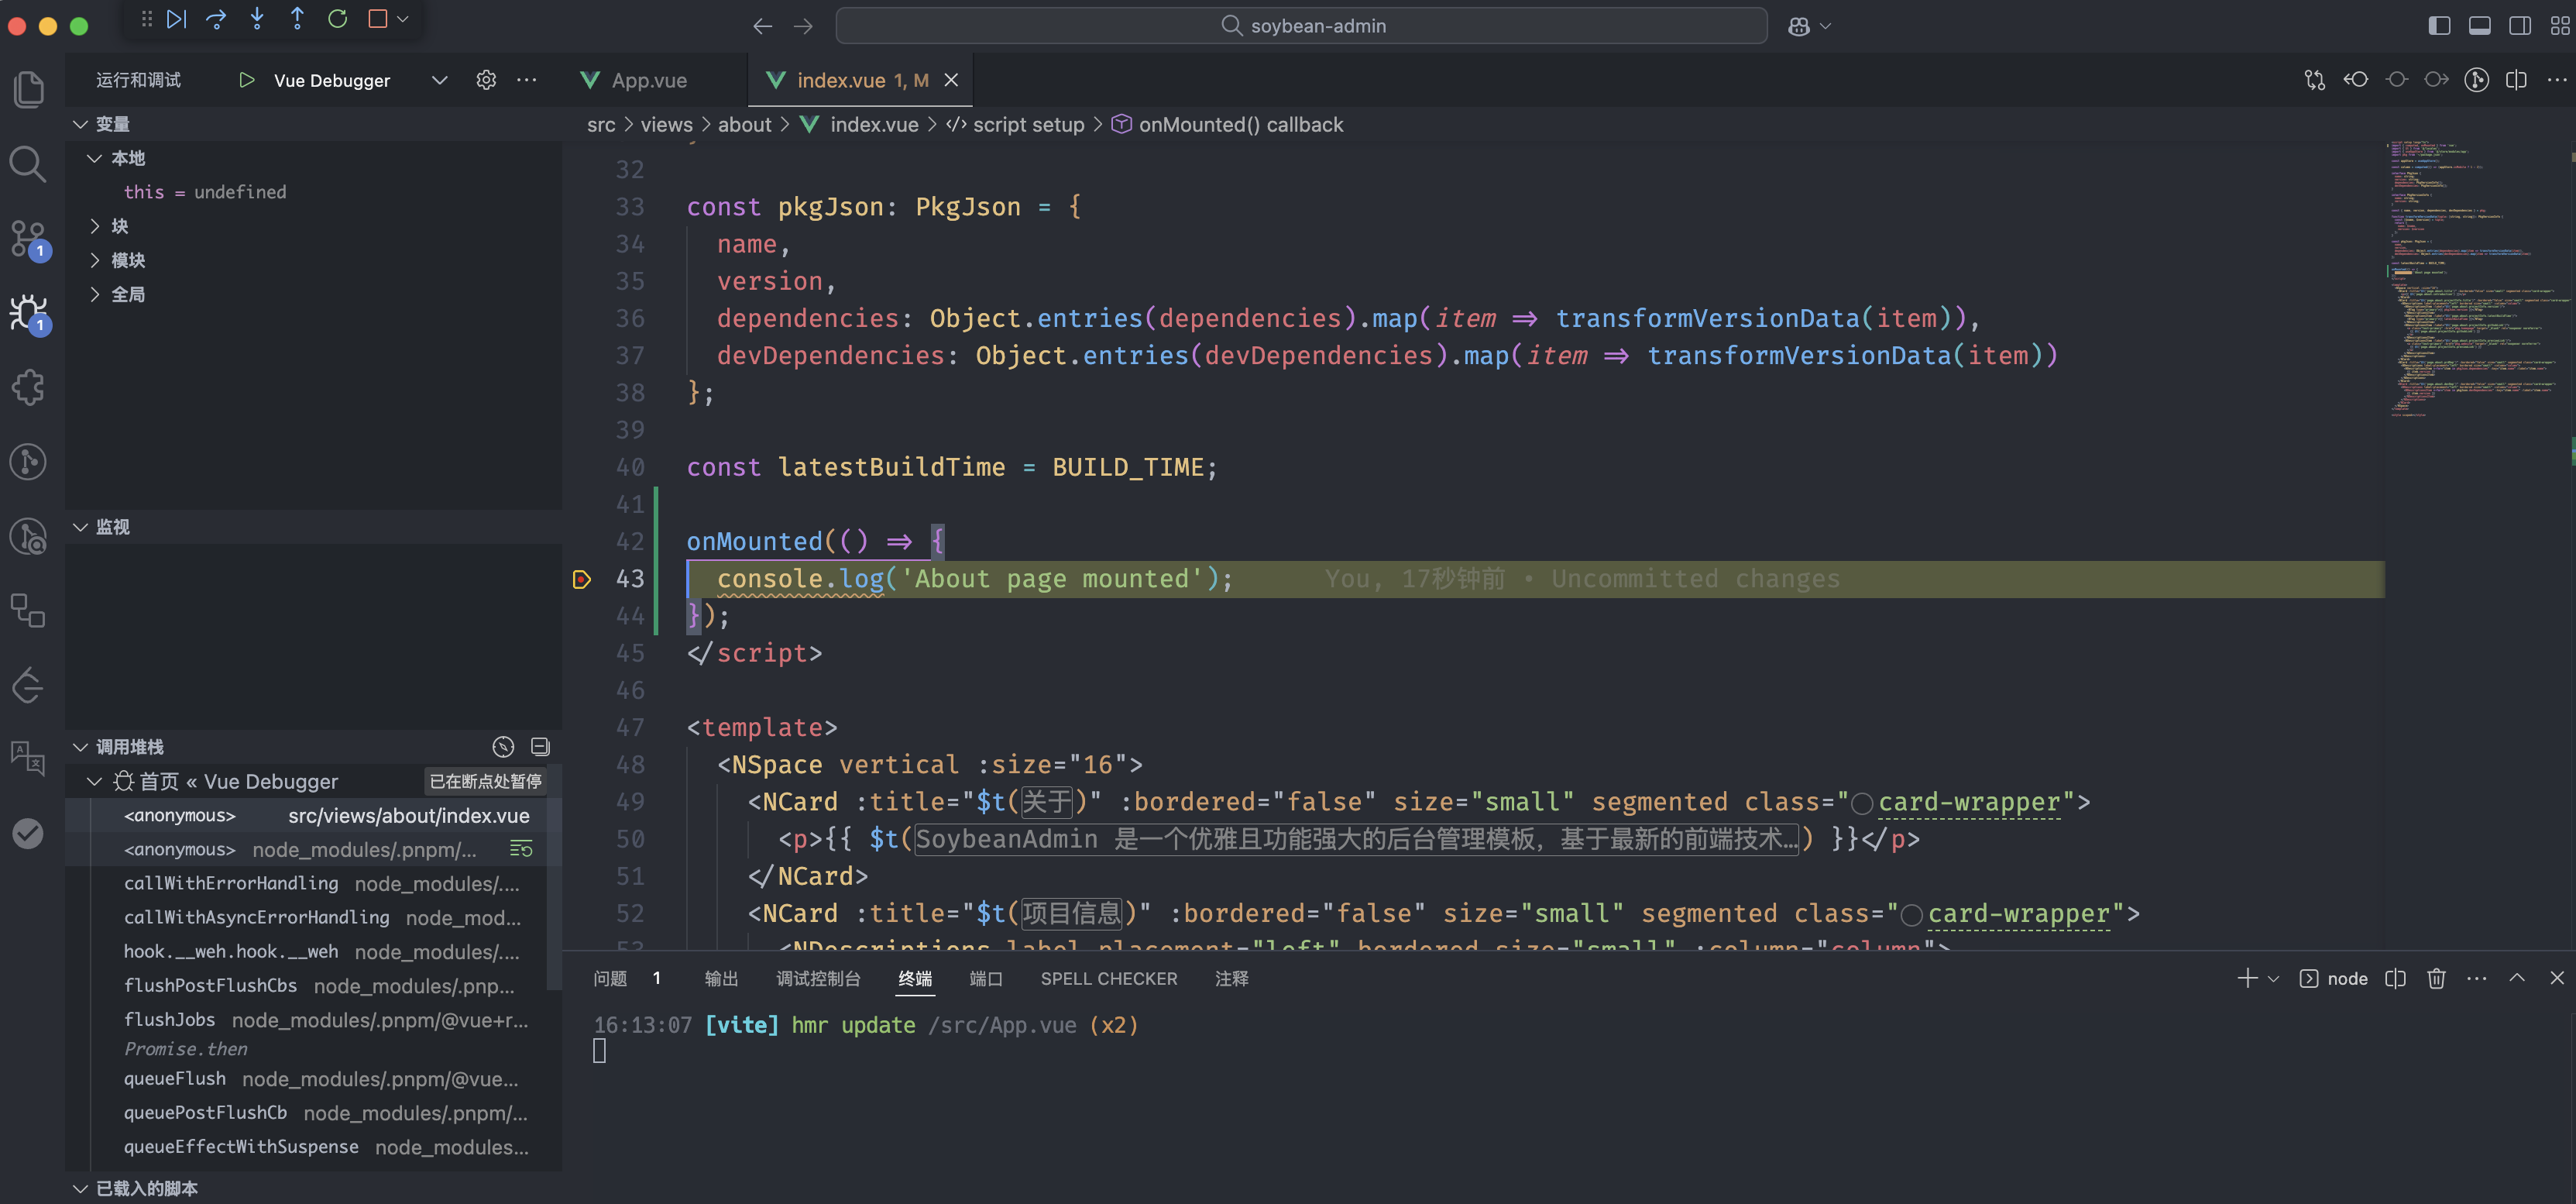
Task: Open the Explorer view in activity bar
Action: 28,90
